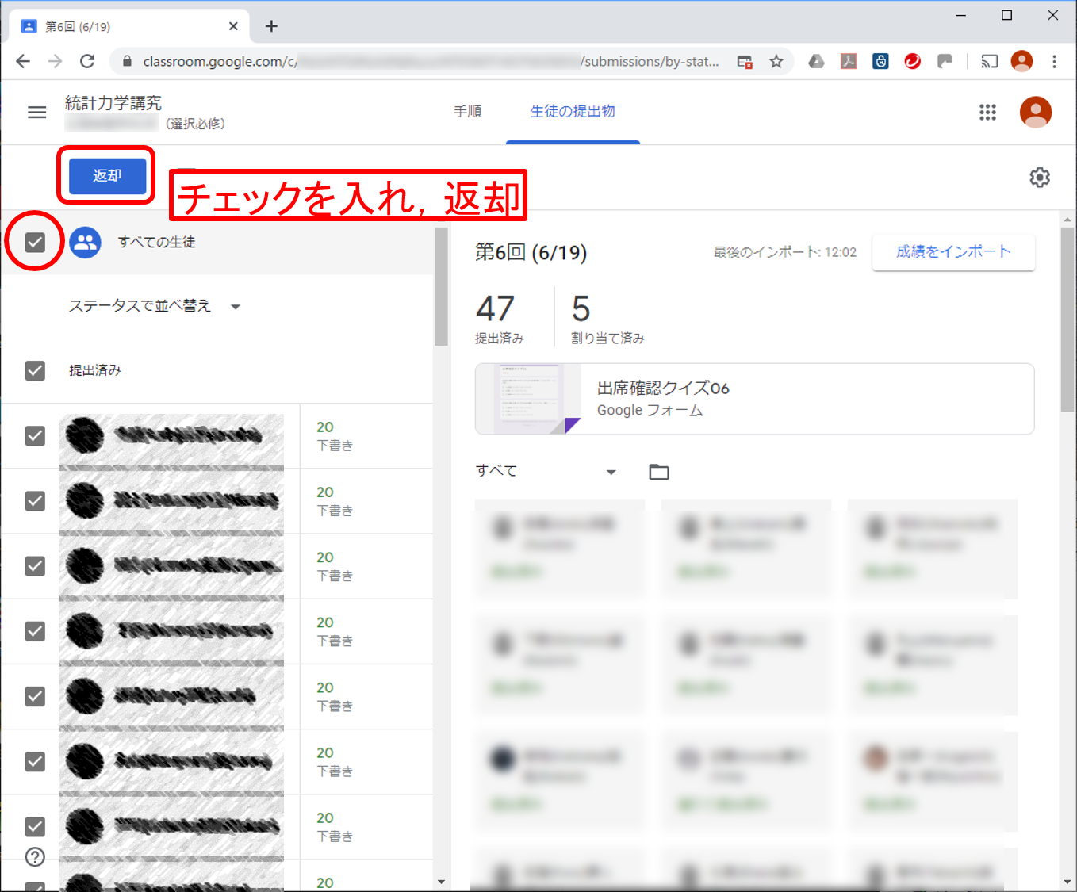Open a new browser tab

click(x=271, y=26)
